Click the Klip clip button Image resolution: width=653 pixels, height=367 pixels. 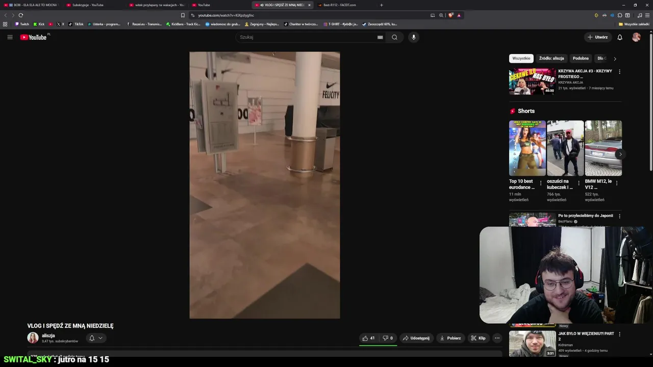point(478,338)
